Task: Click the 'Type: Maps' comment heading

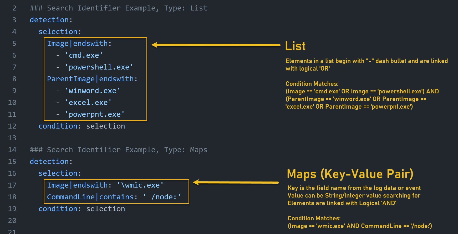Action: coord(186,150)
